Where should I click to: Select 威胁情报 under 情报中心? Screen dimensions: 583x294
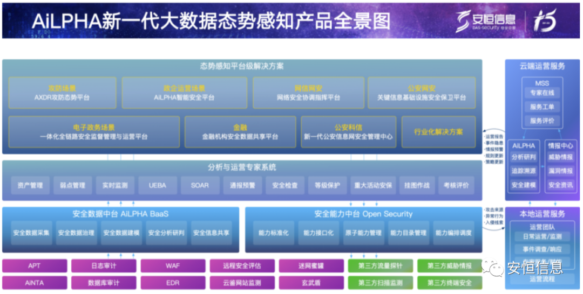point(561,157)
